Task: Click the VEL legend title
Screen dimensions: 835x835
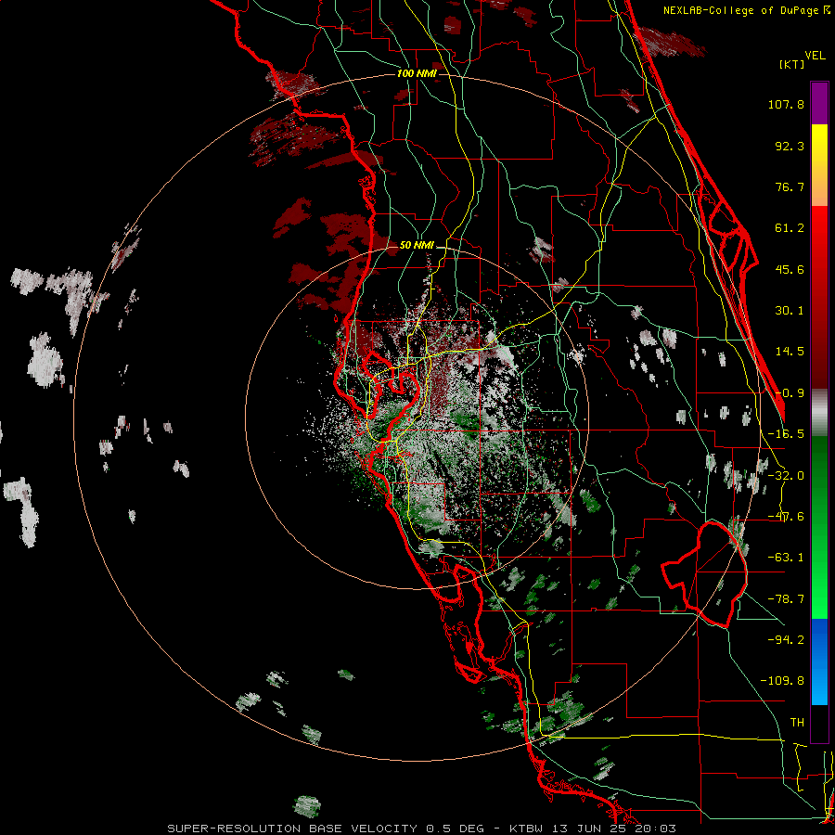Action: click(x=815, y=56)
